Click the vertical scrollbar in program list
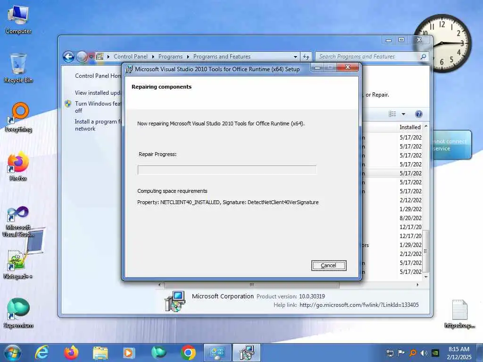Screen dimensions: 483x362 coord(426,251)
